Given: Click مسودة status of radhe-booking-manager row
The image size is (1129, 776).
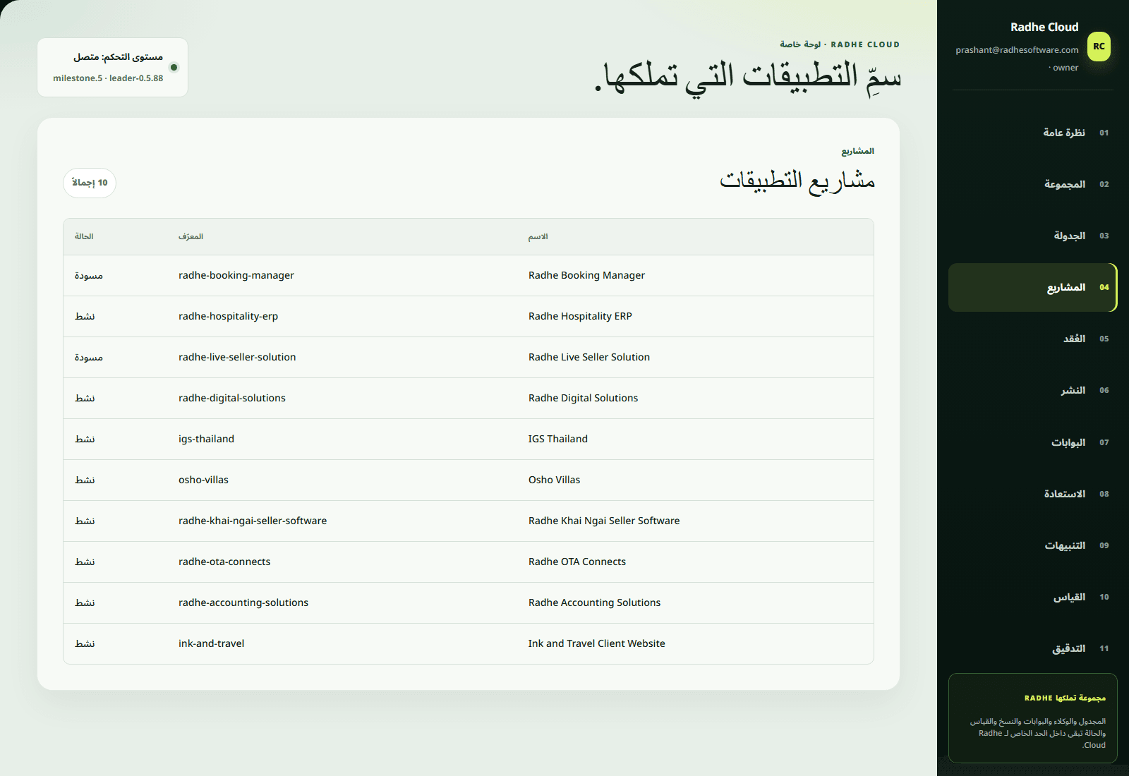Looking at the screenshot, I should 89,276.
